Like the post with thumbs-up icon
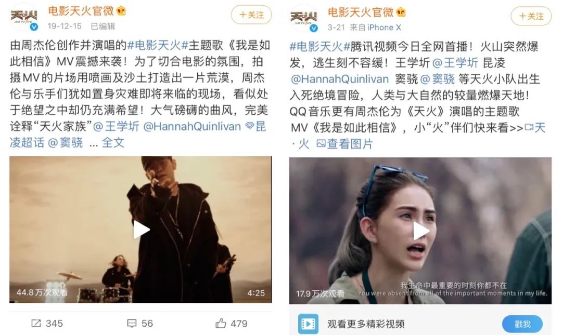The width and height of the screenshot is (562, 335). pyautogui.click(x=221, y=323)
